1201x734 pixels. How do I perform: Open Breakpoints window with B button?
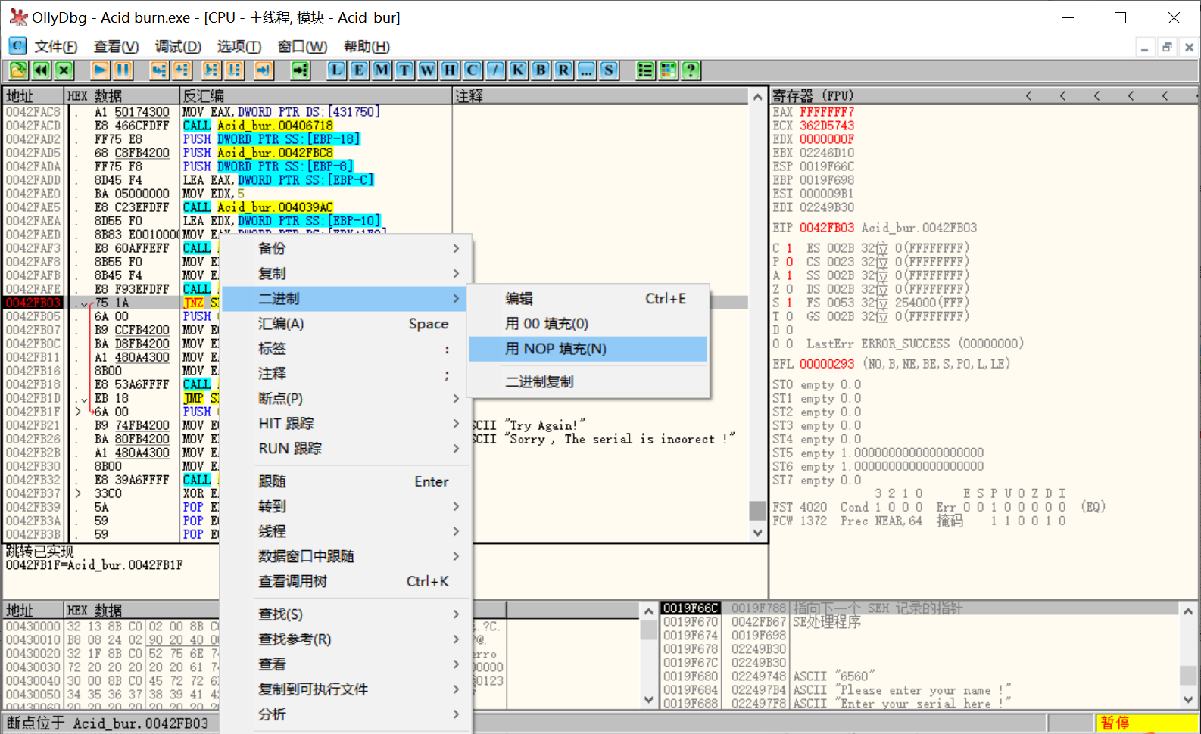[541, 70]
